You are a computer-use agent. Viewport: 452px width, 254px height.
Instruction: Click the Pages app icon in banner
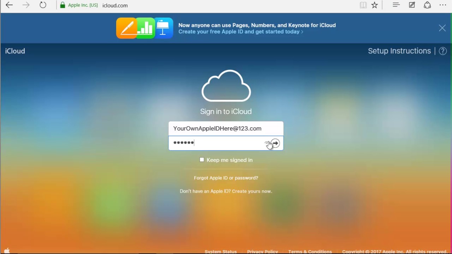coord(126,28)
